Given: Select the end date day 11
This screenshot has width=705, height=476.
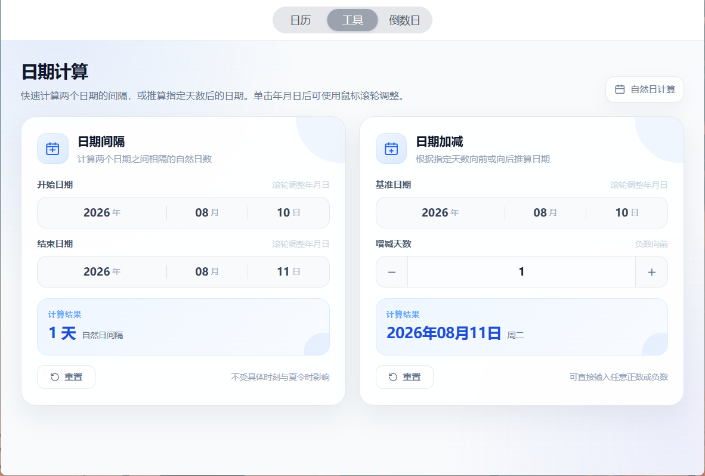Looking at the screenshot, I should (289, 272).
